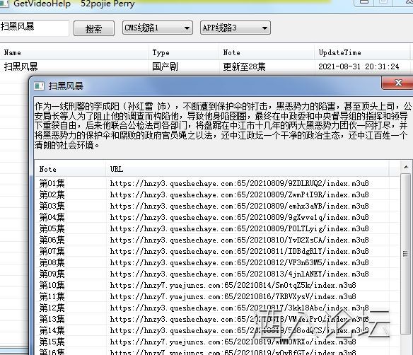The image size is (413, 355).
Task: Click the URL containing emhx3aWB
Action: (x=240, y=206)
